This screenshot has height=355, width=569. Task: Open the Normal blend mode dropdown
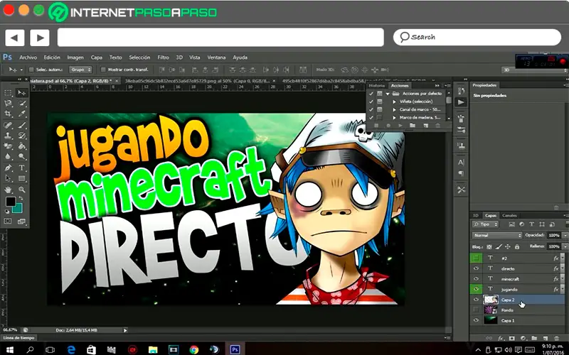(497, 235)
